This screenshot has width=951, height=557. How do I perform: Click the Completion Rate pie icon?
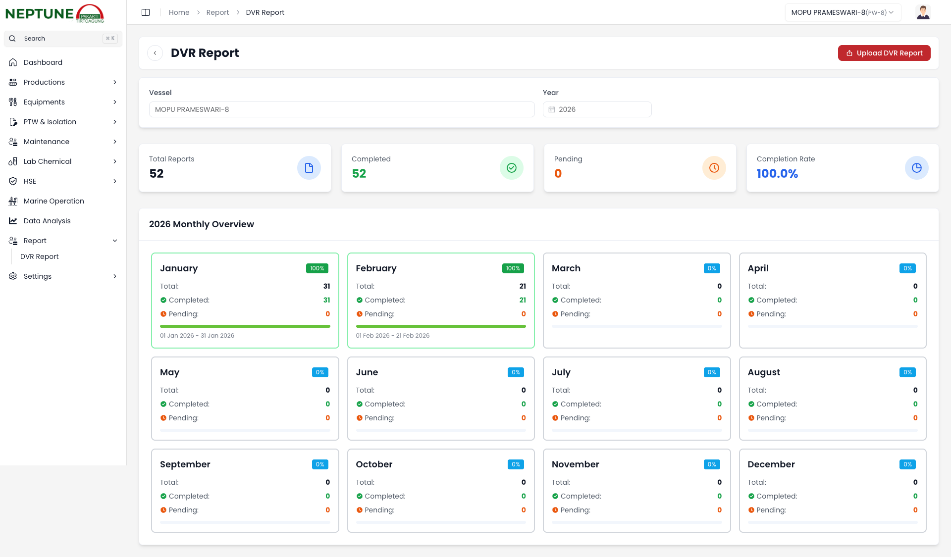point(916,168)
